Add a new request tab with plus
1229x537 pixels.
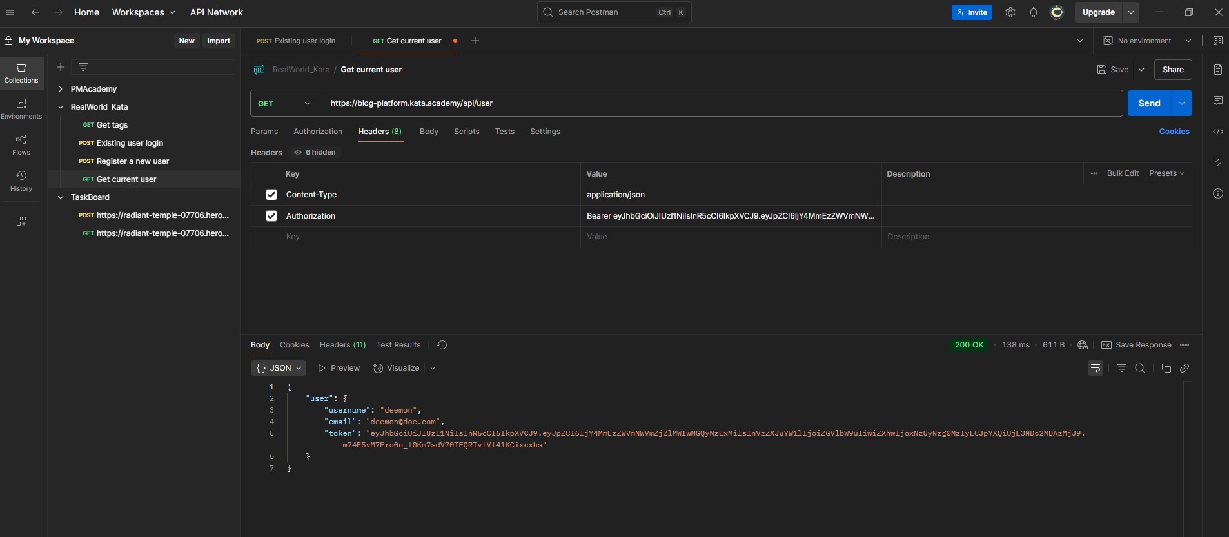click(x=475, y=41)
